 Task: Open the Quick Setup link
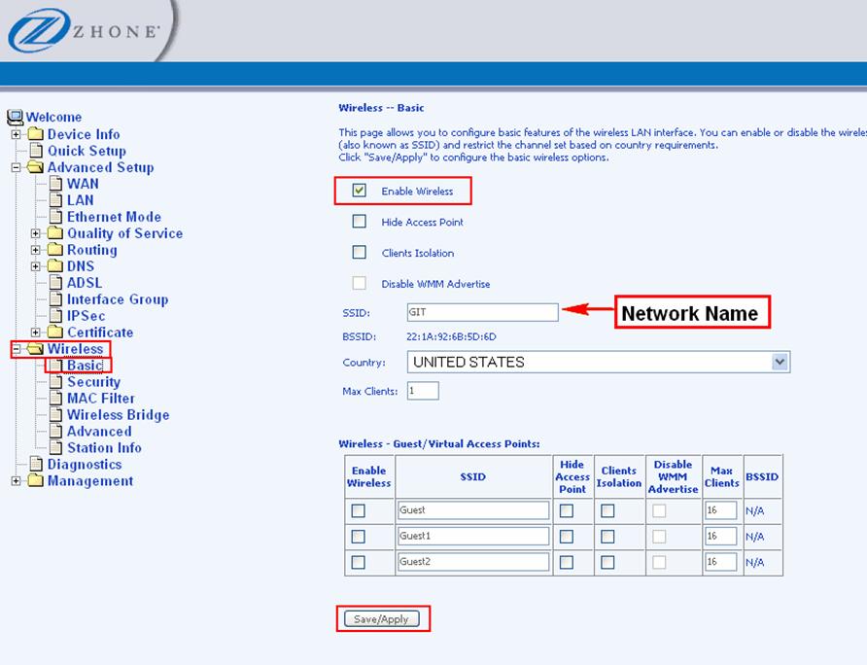pos(86,151)
